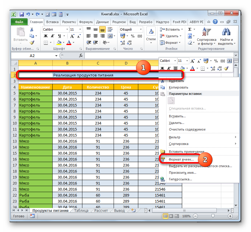Toggle align text left in ribbon
Screen dimensions: 251x232
click(88, 36)
